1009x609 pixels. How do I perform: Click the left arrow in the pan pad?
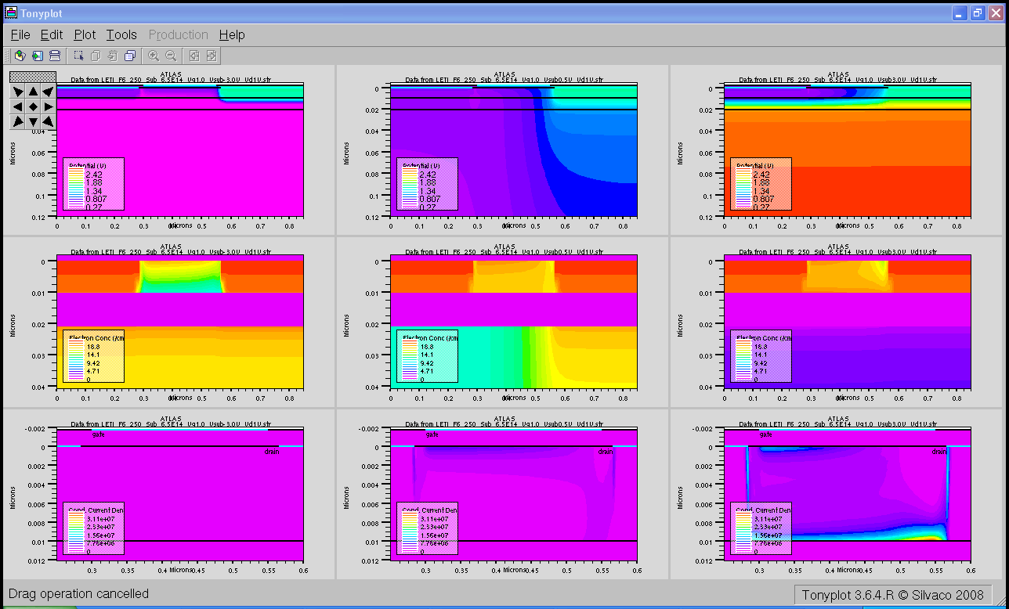tap(17, 106)
